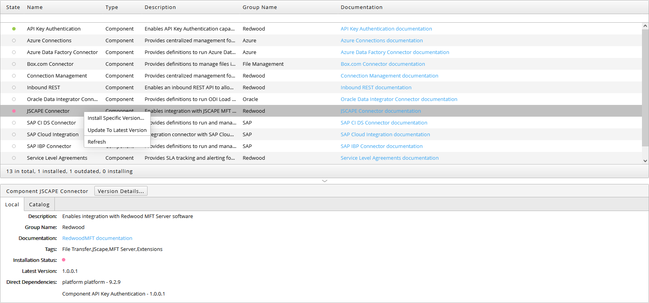This screenshot has width=649, height=303.
Task: Select the Oracle Data Integrator Conn... row name
Action: [62, 99]
